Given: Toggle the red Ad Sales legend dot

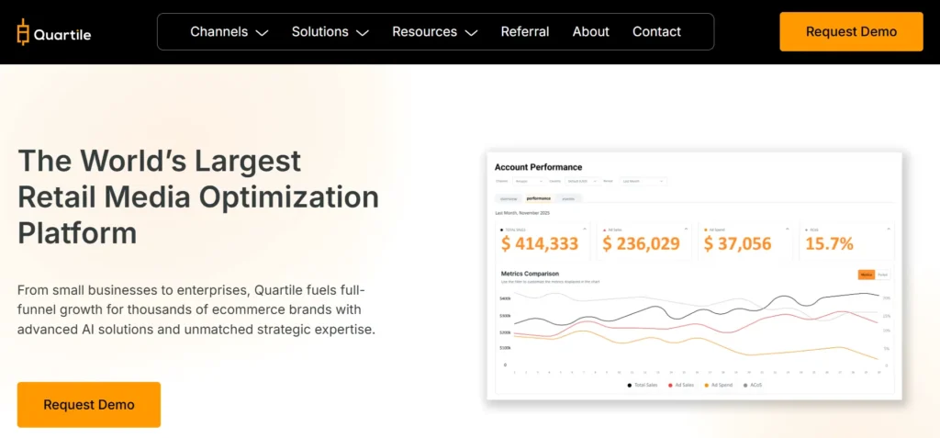Looking at the screenshot, I should [x=670, y=385].
